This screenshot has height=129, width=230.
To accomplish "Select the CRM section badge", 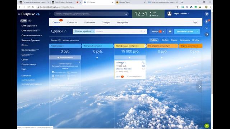I will click(24, 21).
